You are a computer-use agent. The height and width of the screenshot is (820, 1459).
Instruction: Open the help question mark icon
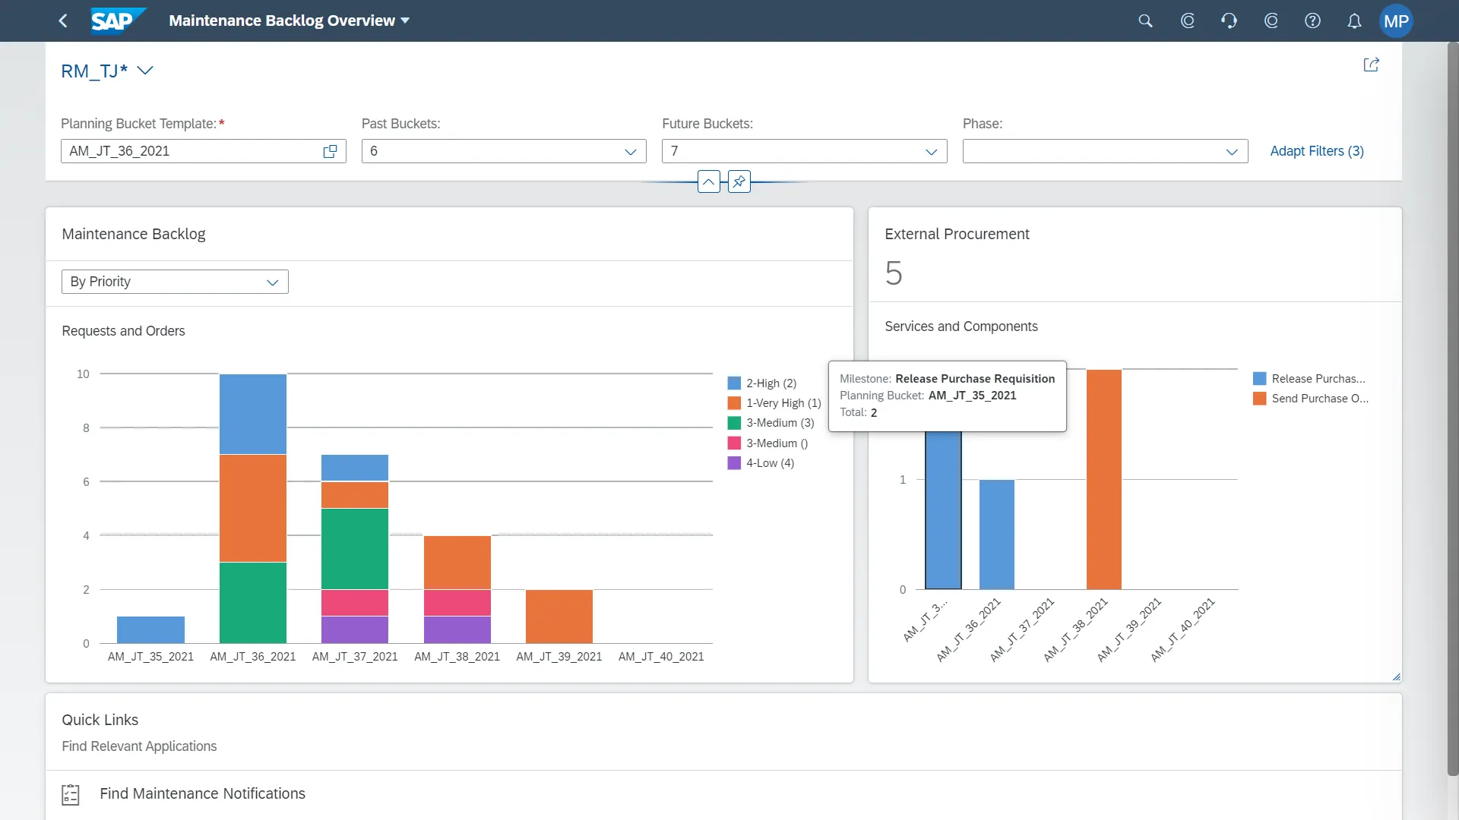tap(1312, 20)
